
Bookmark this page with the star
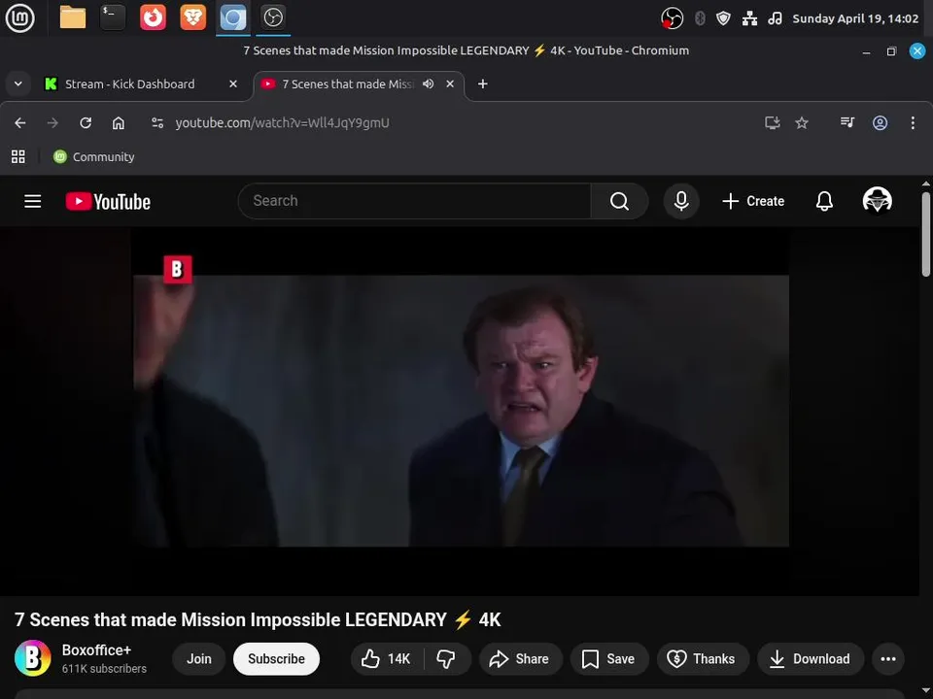coord(802,123)
